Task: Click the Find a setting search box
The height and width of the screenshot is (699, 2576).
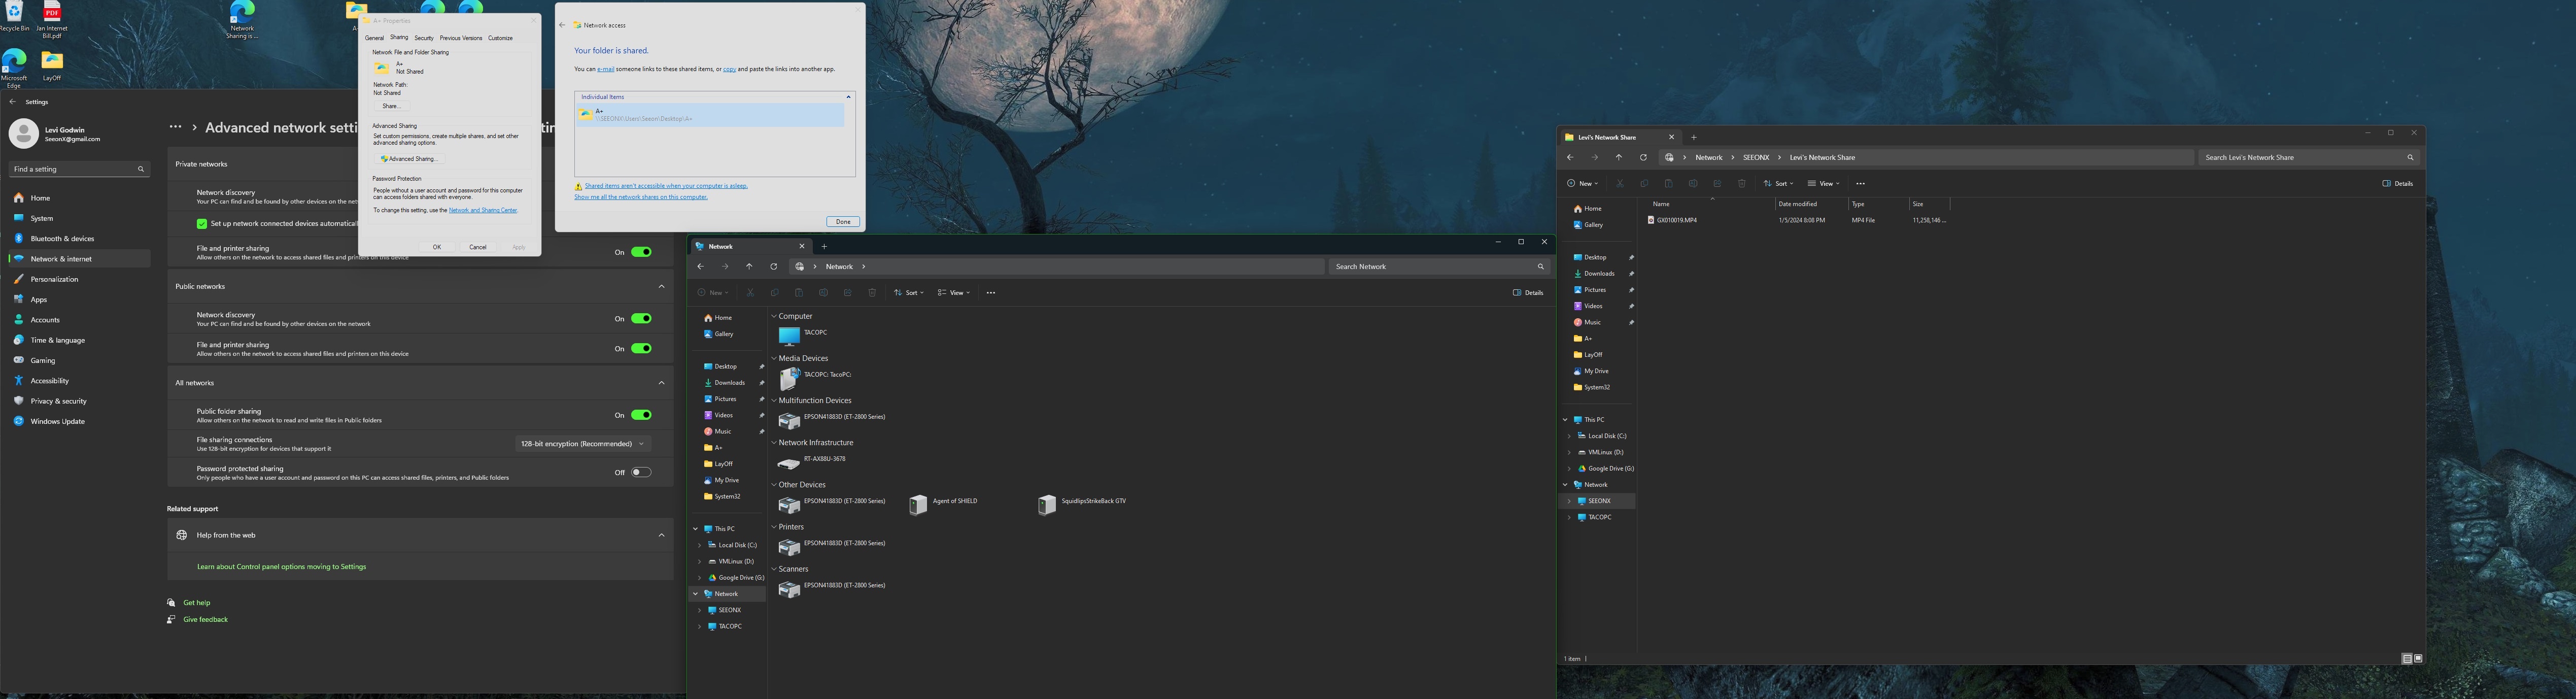Action: (79, 169)
